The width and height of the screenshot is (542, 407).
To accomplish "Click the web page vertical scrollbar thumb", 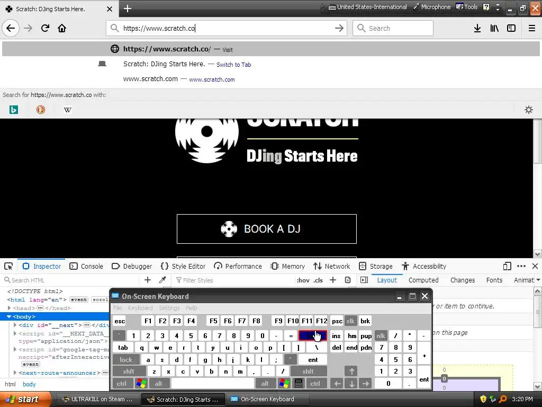I will (538, 140).
